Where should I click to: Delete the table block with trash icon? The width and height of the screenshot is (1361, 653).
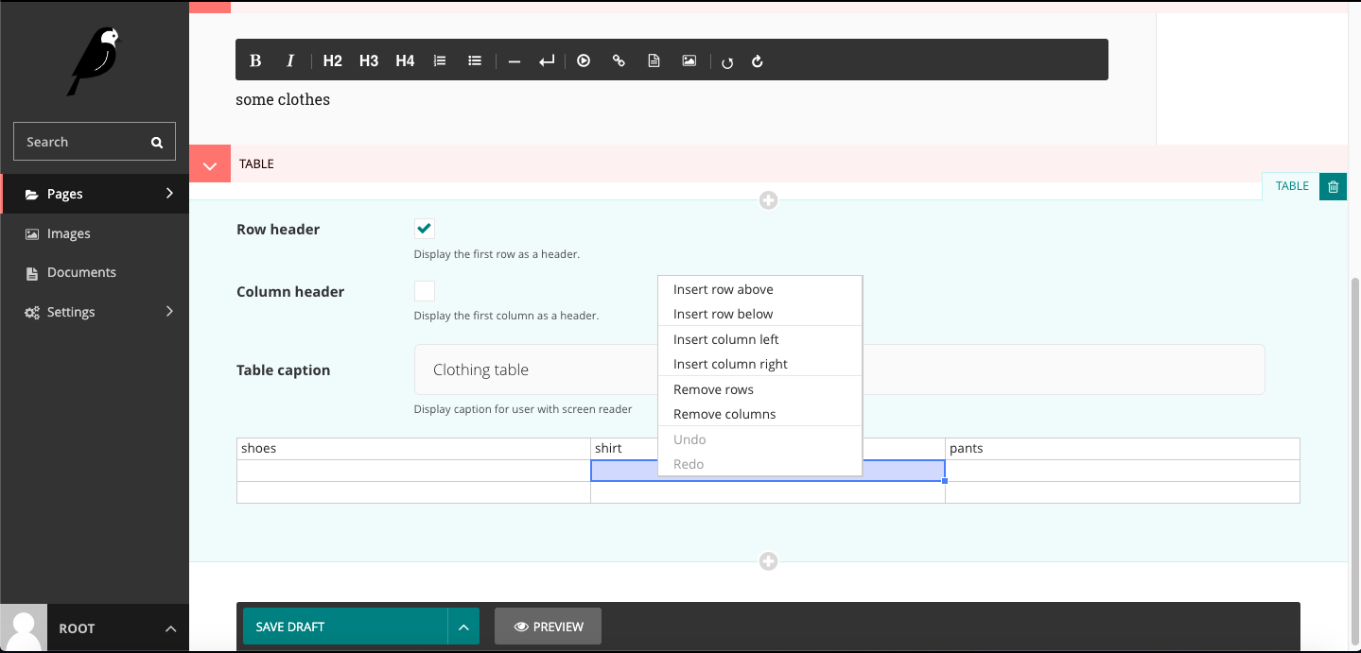click(x=1333, y=186)
